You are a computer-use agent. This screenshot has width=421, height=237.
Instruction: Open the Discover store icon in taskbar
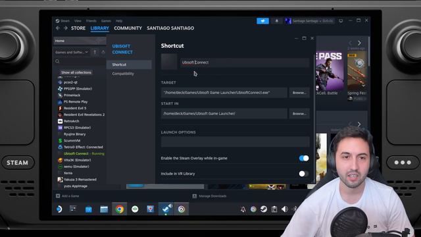tap(88, 209)
